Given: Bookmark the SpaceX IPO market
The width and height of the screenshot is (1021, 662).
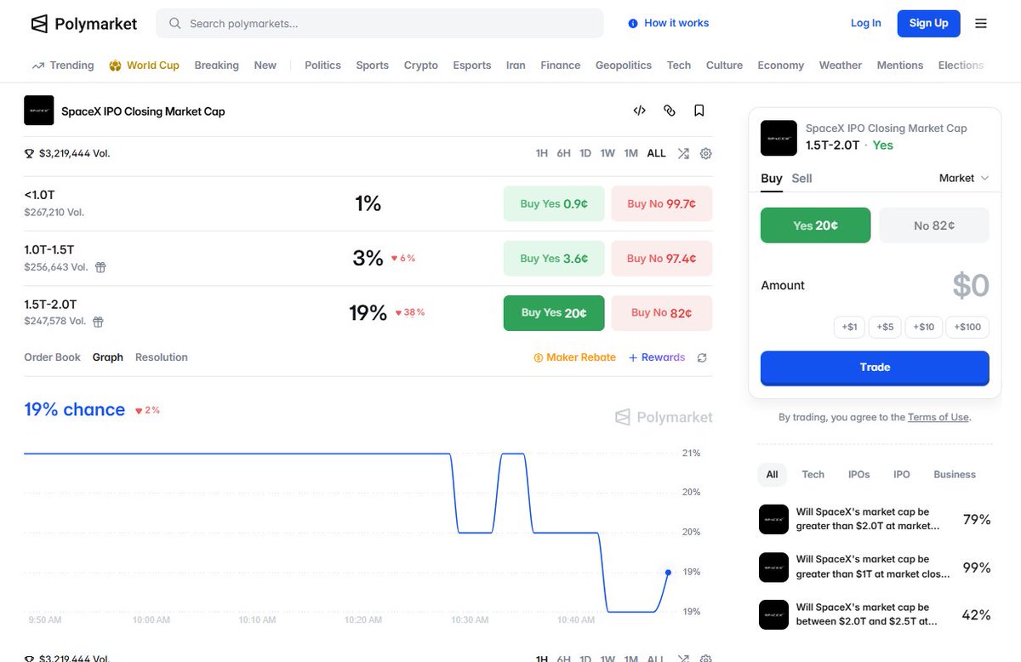Looking at the screenshot, I should point(699,111).
